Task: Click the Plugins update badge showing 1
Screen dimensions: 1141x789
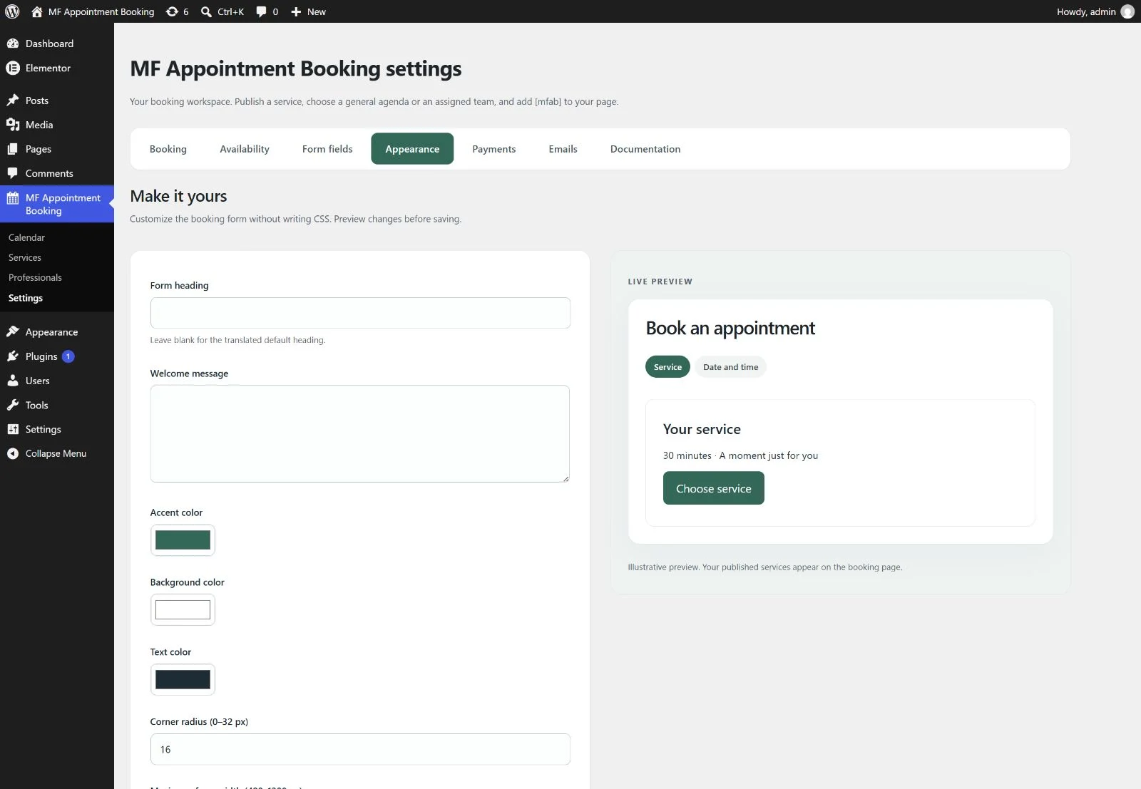Action: coord(68,356)
